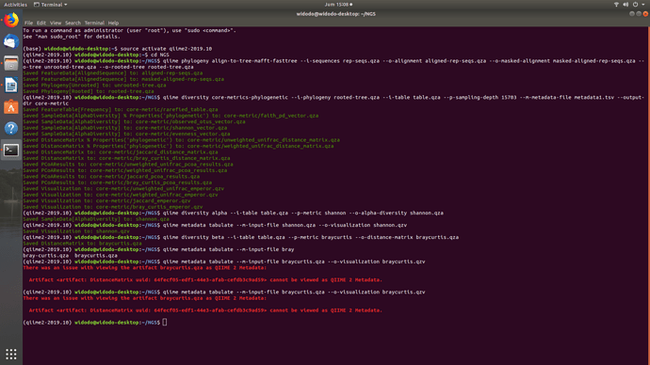Click the 'core-metric/faith_pd_vector.qza' line

(171, 116)
